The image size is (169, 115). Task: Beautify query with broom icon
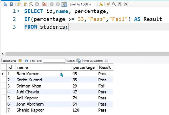point(108,4)
